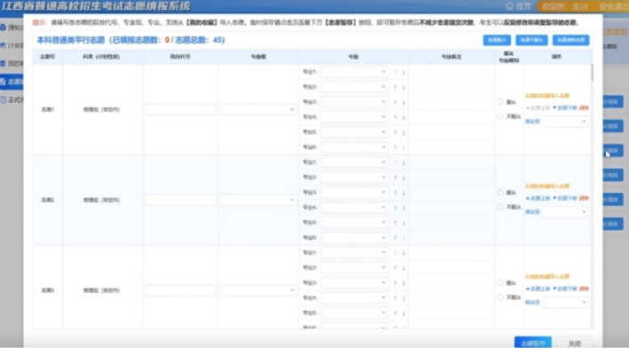Click 院校代号 input field for 志愿1
Viewport: 629px width, 348px height.
pyautogui.click(x=181, y=109)
